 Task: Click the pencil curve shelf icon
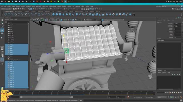pos(16,14)
